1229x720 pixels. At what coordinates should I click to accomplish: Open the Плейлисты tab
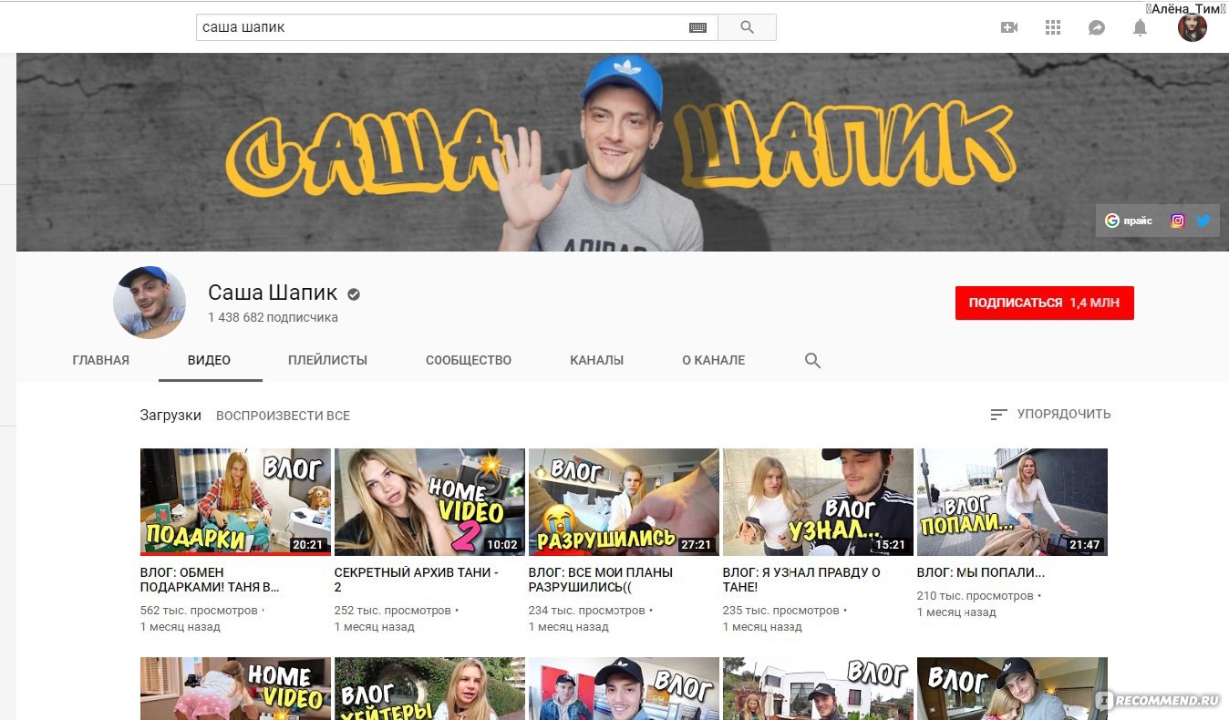tap(327, 360)
